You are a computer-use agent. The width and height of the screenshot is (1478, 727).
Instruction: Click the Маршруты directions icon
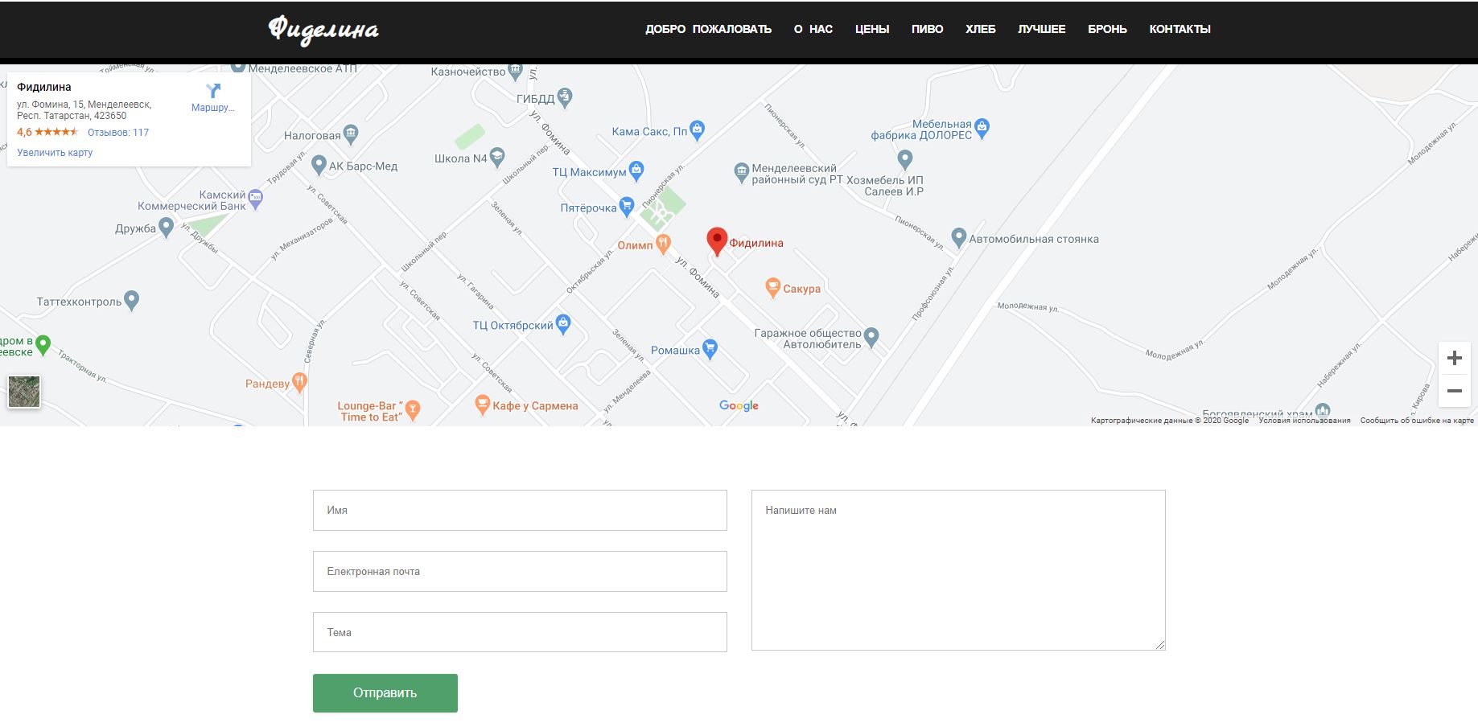point(213,91)
